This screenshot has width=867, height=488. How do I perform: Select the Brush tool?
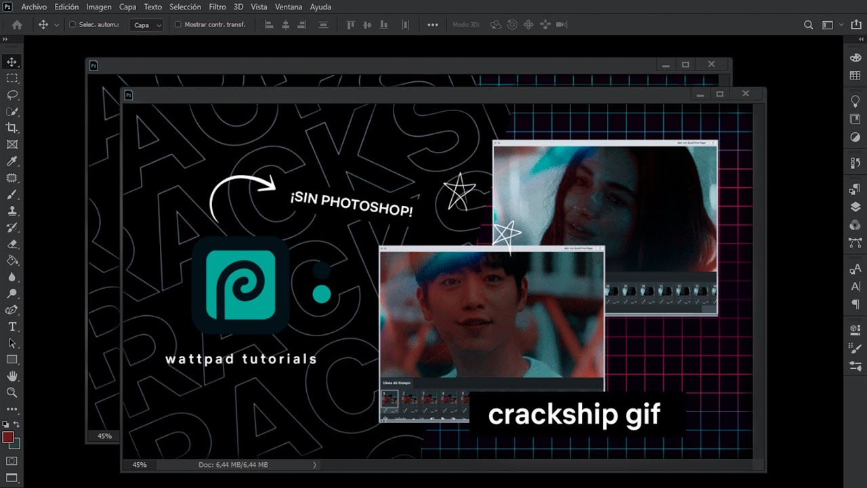tap(12, 195)
